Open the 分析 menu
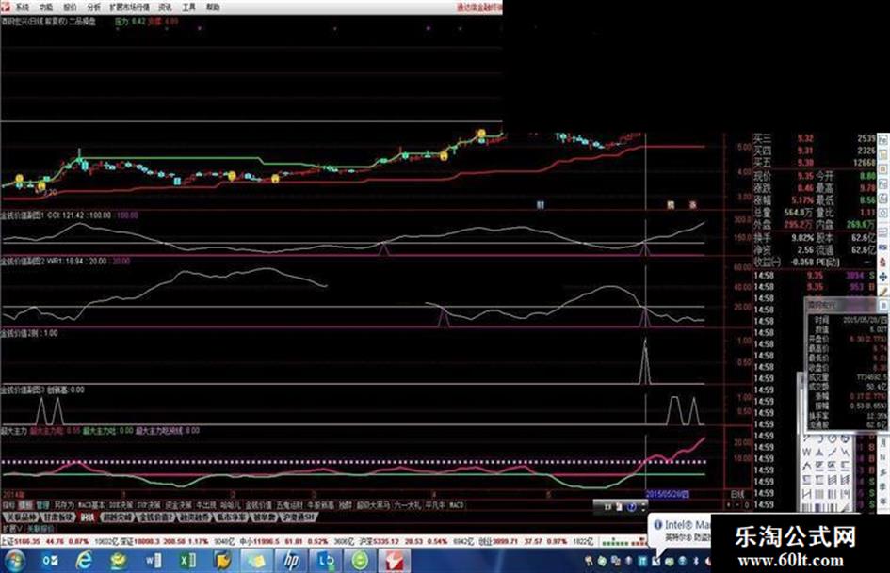This screenshot has width=890, height=573. (94, 8)
